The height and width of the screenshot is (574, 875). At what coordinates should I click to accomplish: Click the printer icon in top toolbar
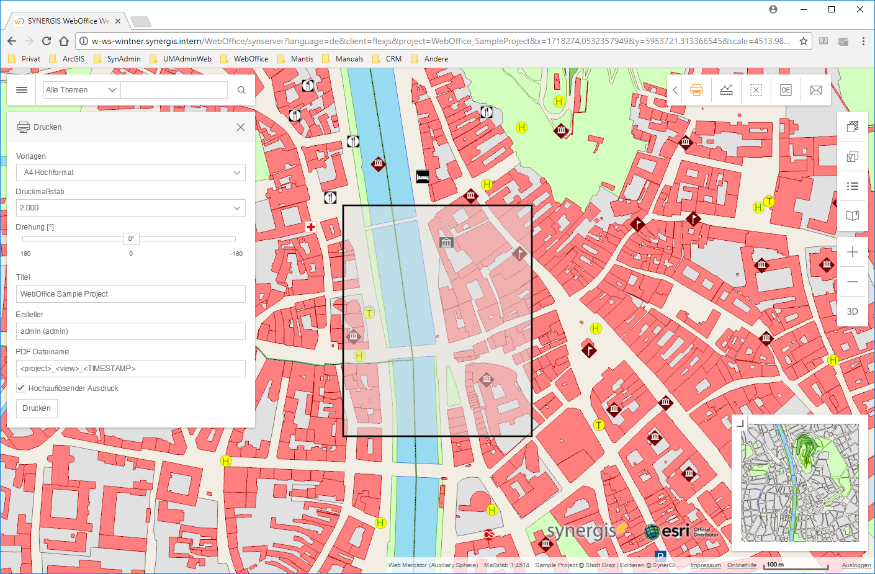[x=696, y=90]
